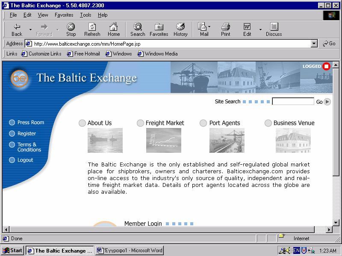Click the Back arrow toolbar icon
342x256 pixels.
(17, 27)
